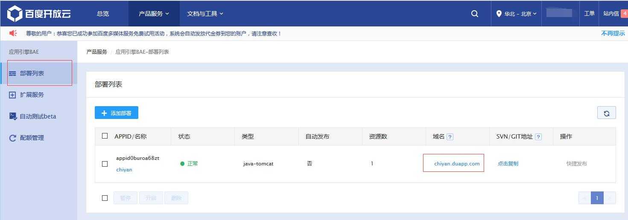Viewport: 628px width, 220px height.
Task: Open 站内信 messages
Action: [x=611, y=13]
